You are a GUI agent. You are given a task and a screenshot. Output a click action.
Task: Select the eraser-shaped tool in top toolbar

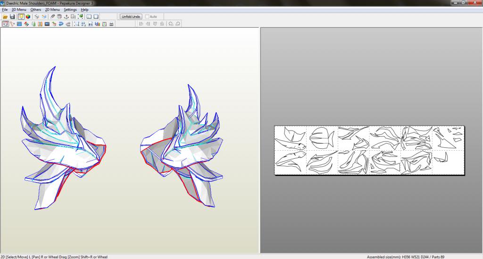(x=52, y=16)
